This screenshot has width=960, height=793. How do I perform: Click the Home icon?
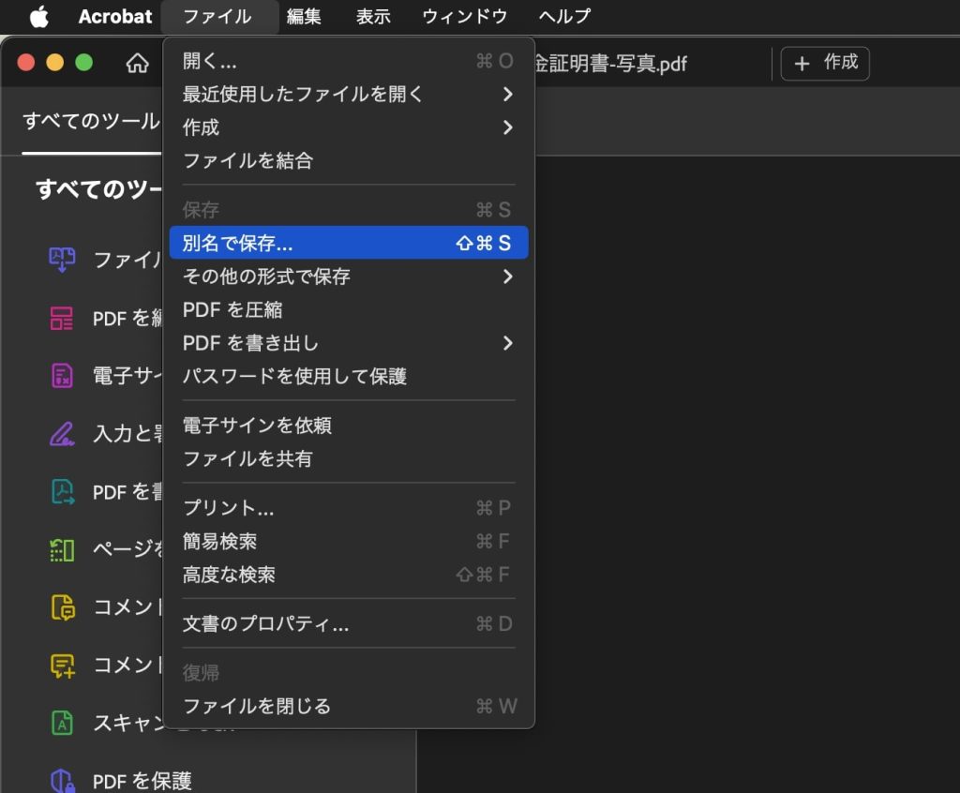click(137, 63)
